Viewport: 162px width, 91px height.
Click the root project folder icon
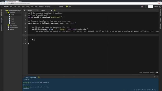click(7, 10)
